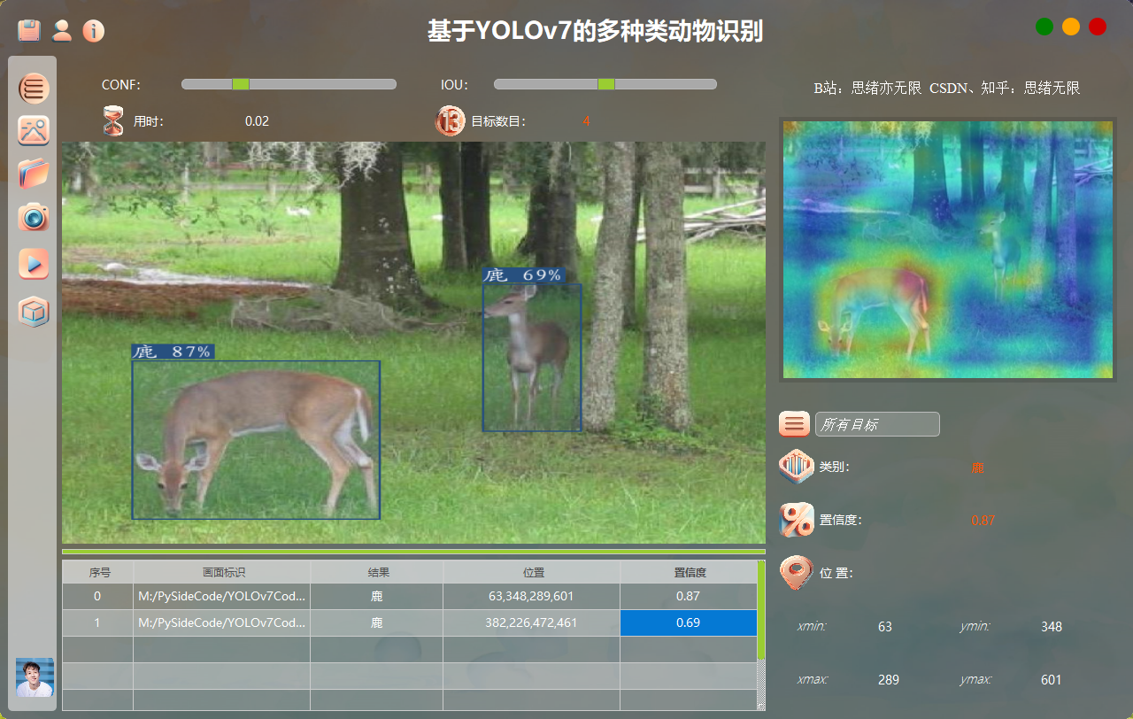
Task: Click the green window control button
Action: pos(1044,27)
